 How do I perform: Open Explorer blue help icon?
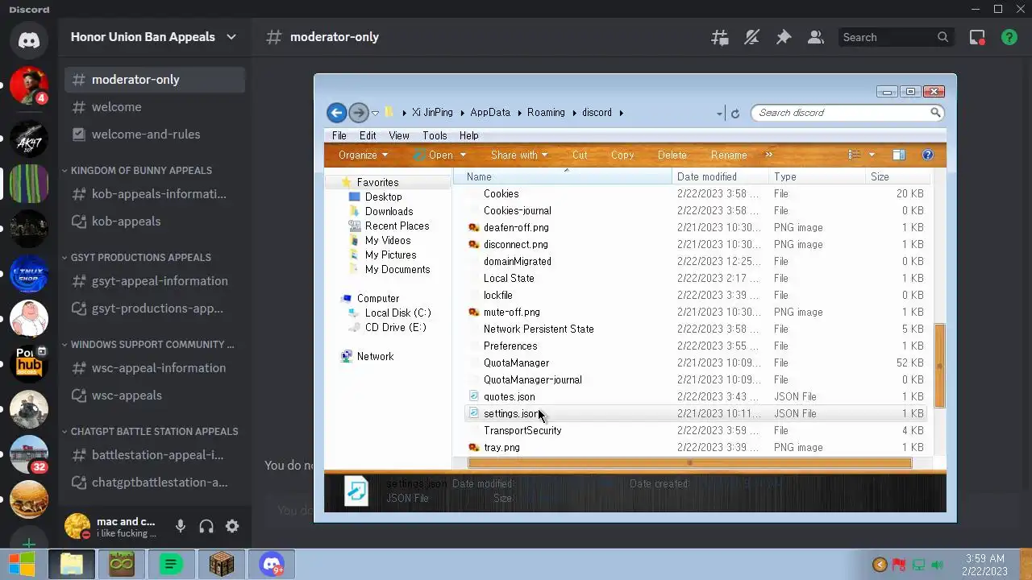[x=927, y=155]
